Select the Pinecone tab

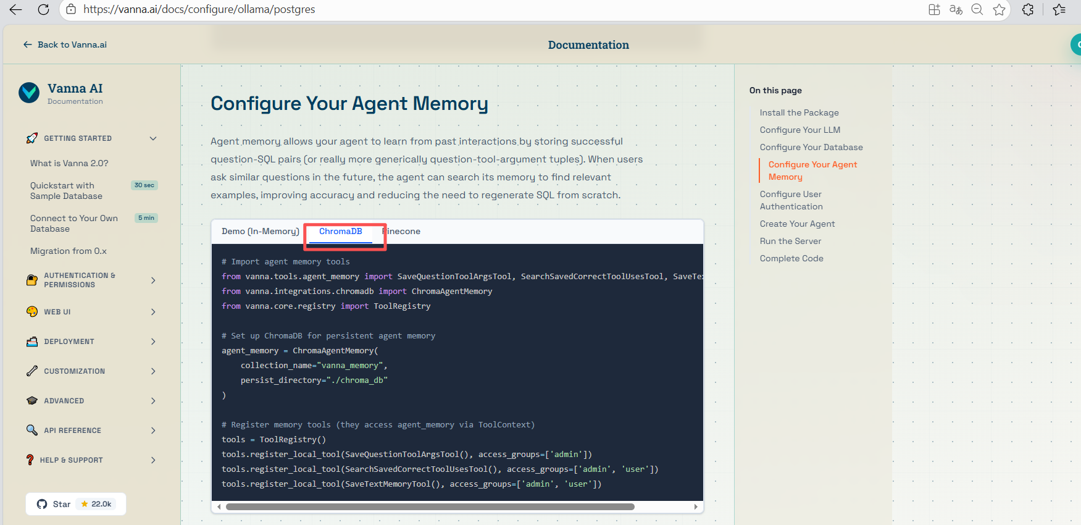pos(401,231)
